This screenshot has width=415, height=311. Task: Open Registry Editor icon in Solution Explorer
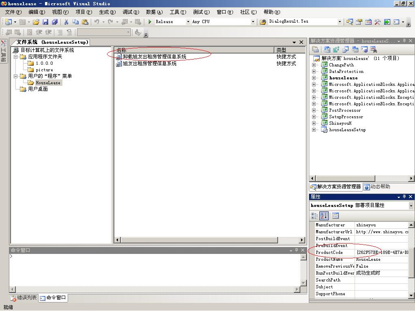(336, 49)
